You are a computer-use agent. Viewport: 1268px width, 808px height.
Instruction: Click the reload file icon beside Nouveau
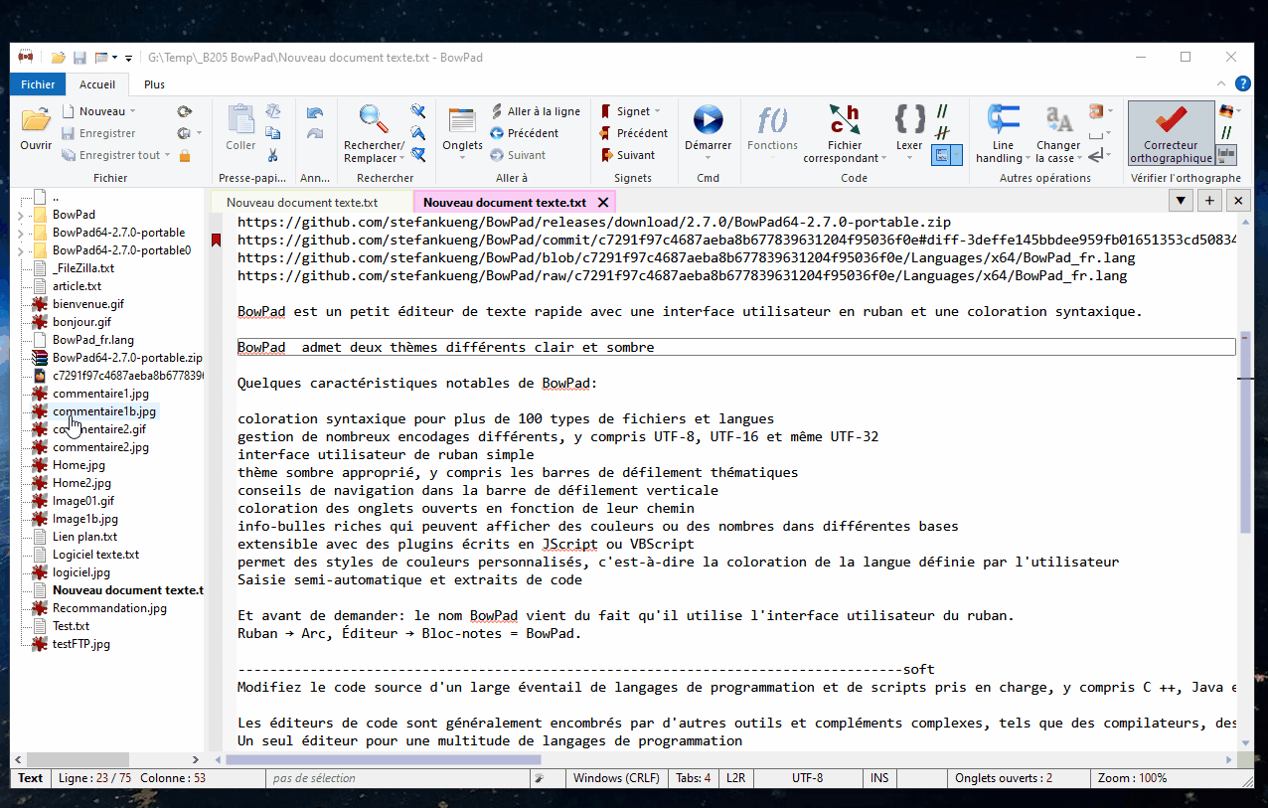185,111
